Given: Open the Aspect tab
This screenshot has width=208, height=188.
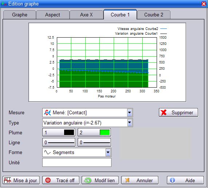Looking at the screenshot, I should [x=52, y=15].
